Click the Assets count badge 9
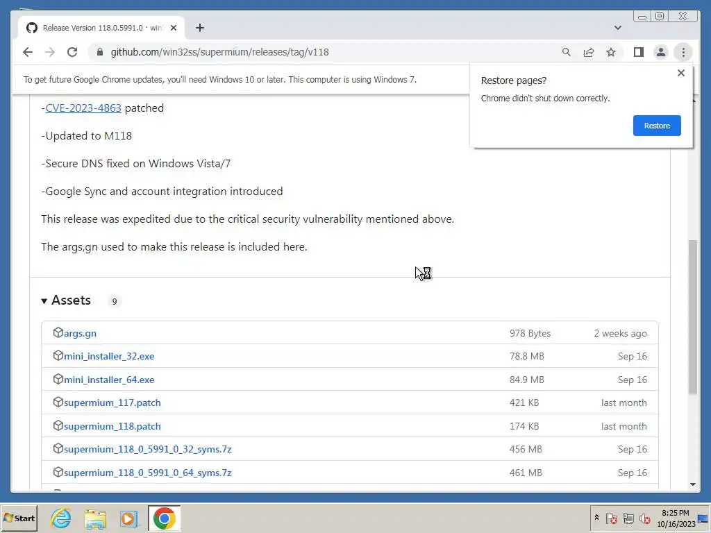This screenshot has width=711, height=533. 115,301
